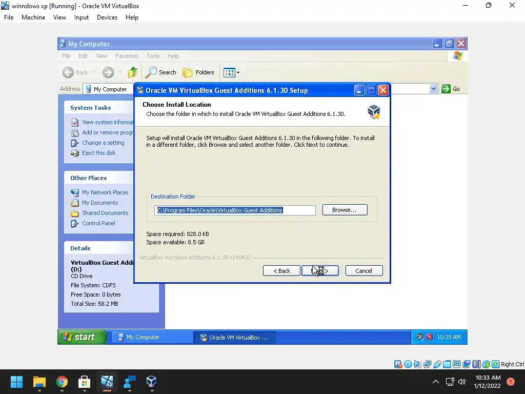Click the hard disk activity indicator in VirtualBox status bar
This screenshot has height=394, width=525.
(x=398, y=364)
